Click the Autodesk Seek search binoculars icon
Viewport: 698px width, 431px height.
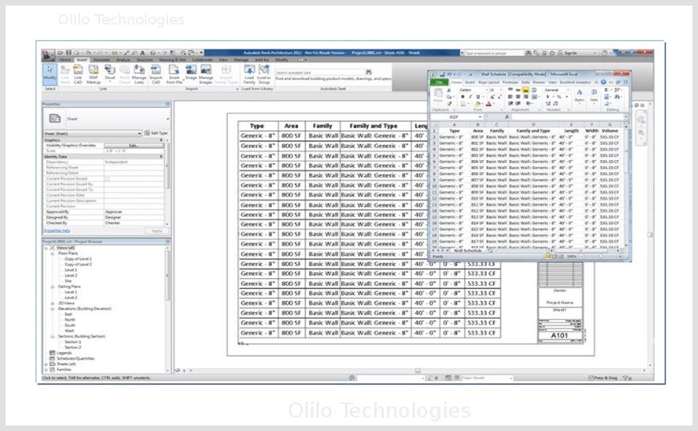click(x=369, y=72)
